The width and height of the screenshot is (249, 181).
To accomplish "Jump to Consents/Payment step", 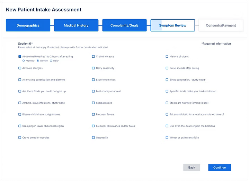I will point(221,26).
